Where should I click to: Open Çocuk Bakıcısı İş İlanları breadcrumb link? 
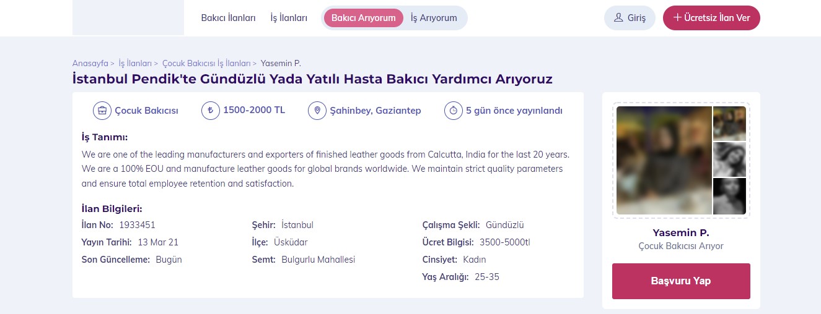point(206,63)
